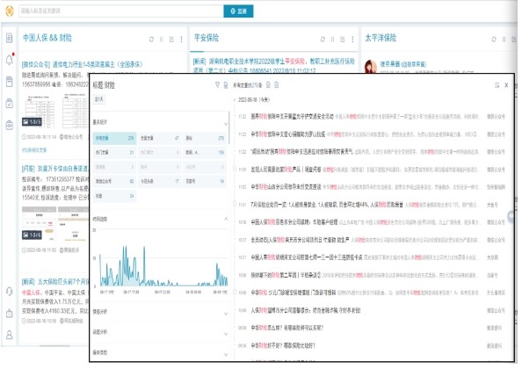
Task: Click the orange app logo in the top-left corner
Action: click(10, 11)
